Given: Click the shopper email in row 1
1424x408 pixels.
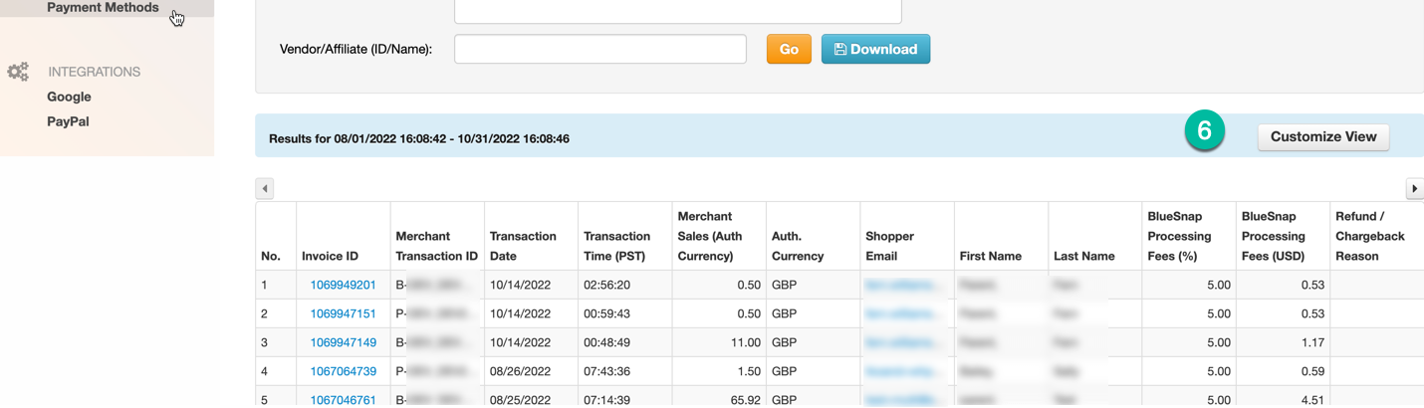Looking at the screenshot, I should (x=902, y=285).
